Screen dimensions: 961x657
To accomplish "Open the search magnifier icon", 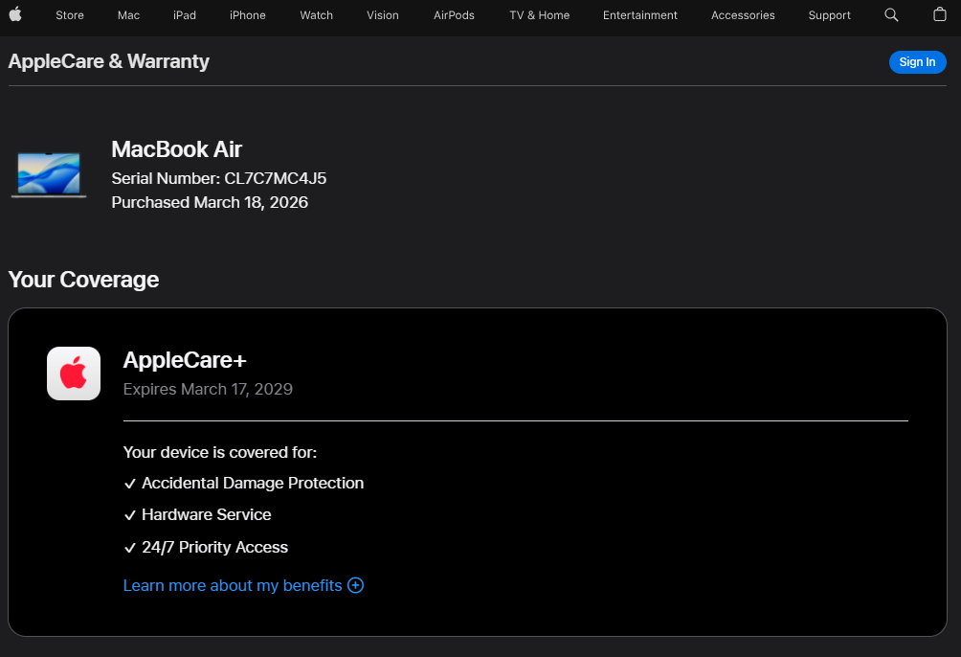I will point(891,14).
